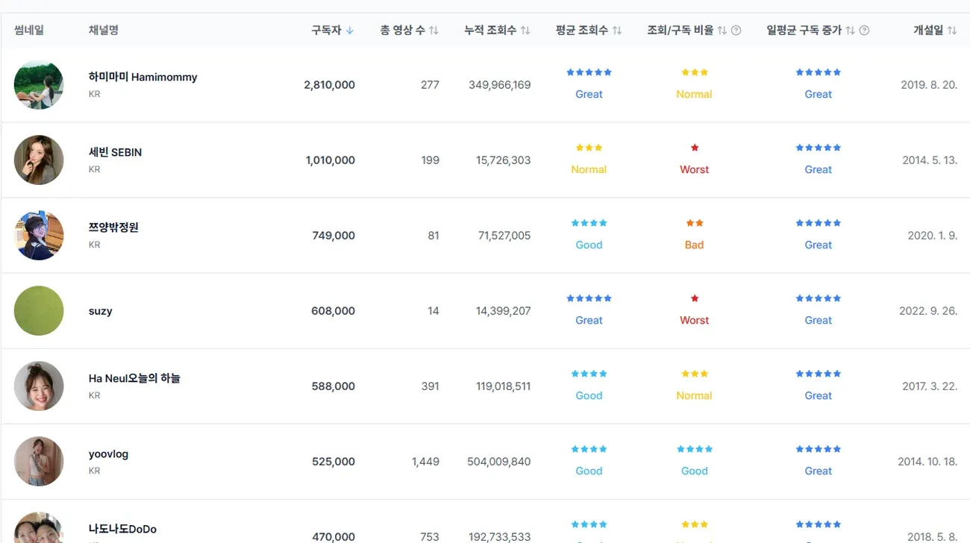
Task: Click the Worst rating in the suzy row
Action: click(695, 320)
